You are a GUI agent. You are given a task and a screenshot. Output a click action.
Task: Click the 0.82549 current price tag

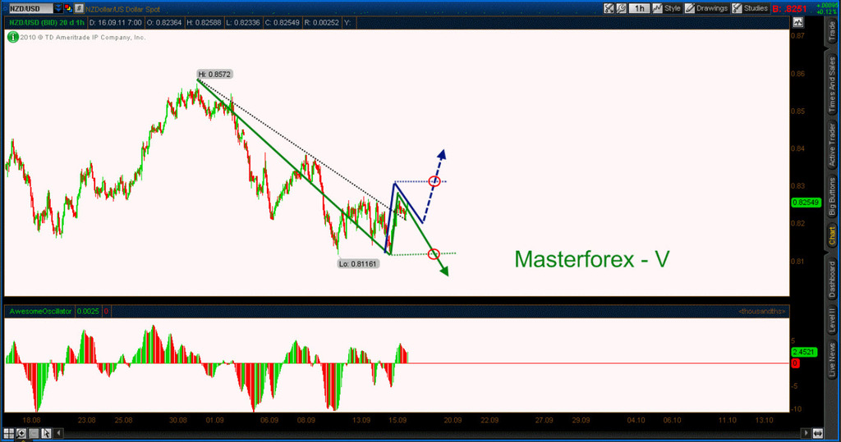(806, 203)
